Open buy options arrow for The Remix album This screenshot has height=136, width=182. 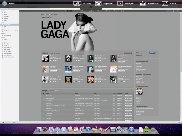pyautogui.click(x=57, y=71)
